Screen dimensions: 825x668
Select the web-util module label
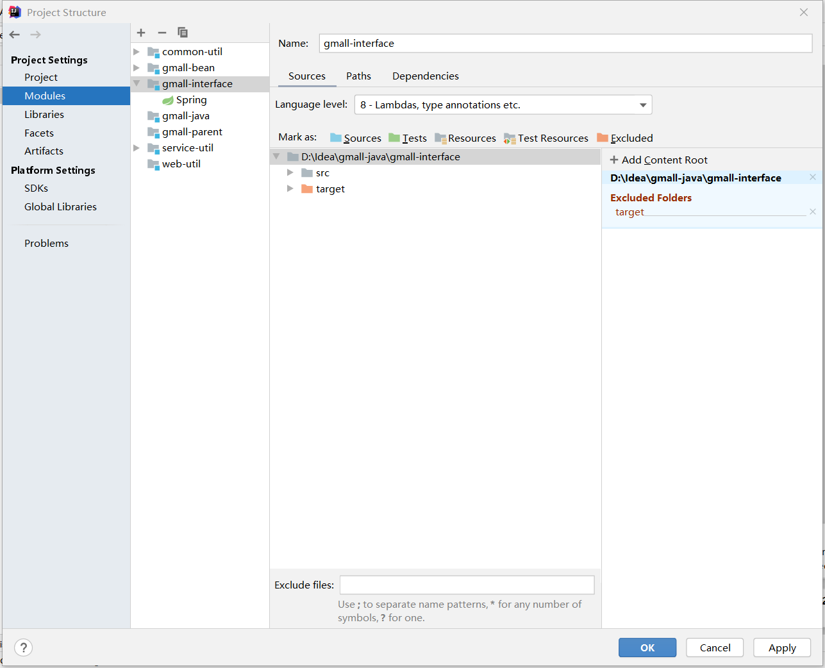click(181, 164)
